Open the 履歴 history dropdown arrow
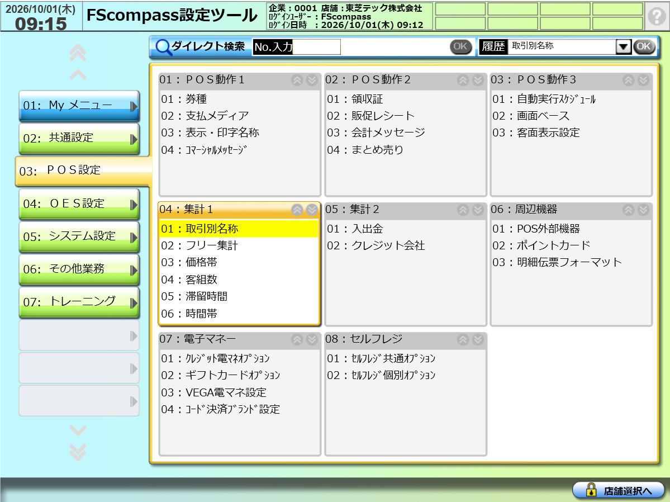The height and width of the screenshot is (502, 670). pyautogui.click(x=624, y=46)
